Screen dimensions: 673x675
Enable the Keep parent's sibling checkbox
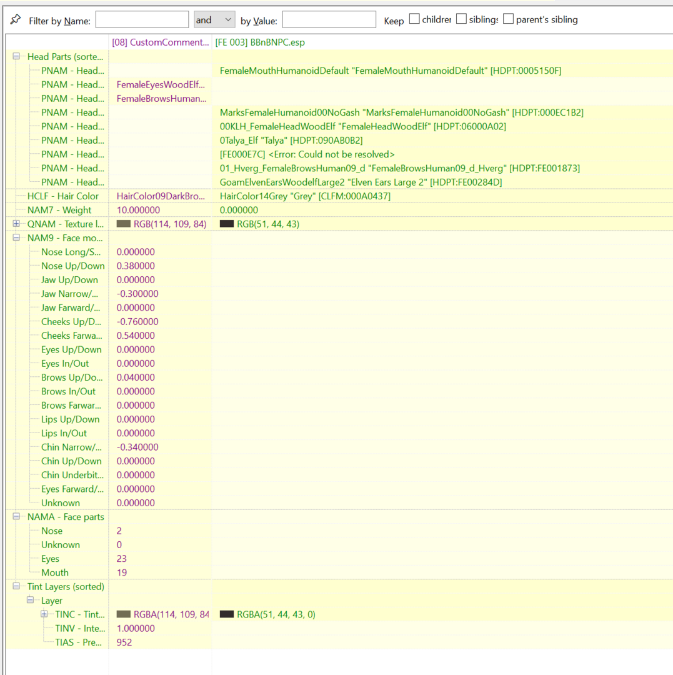(x=508, y=19)
